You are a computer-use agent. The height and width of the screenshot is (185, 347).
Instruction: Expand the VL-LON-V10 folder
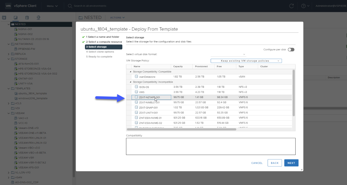(x=9, y=172)
